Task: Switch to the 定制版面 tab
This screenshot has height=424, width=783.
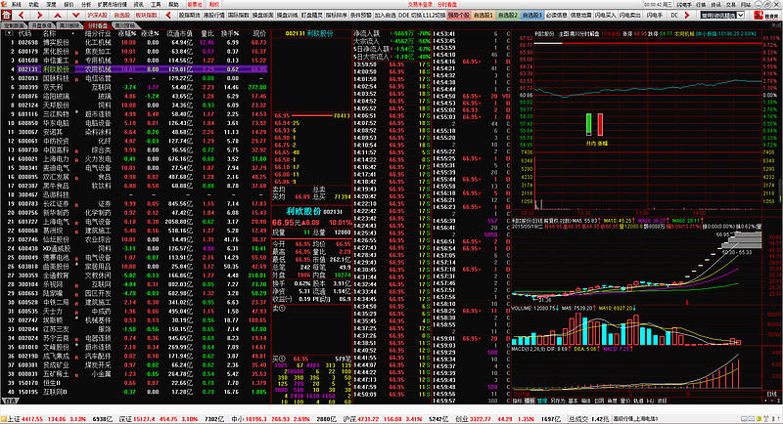Action: pyautogui.click(x=13, y=26)
